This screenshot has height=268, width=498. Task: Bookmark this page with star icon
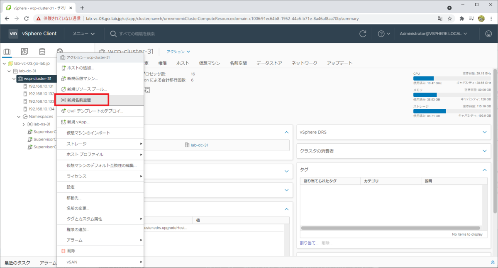click(449, 19)
